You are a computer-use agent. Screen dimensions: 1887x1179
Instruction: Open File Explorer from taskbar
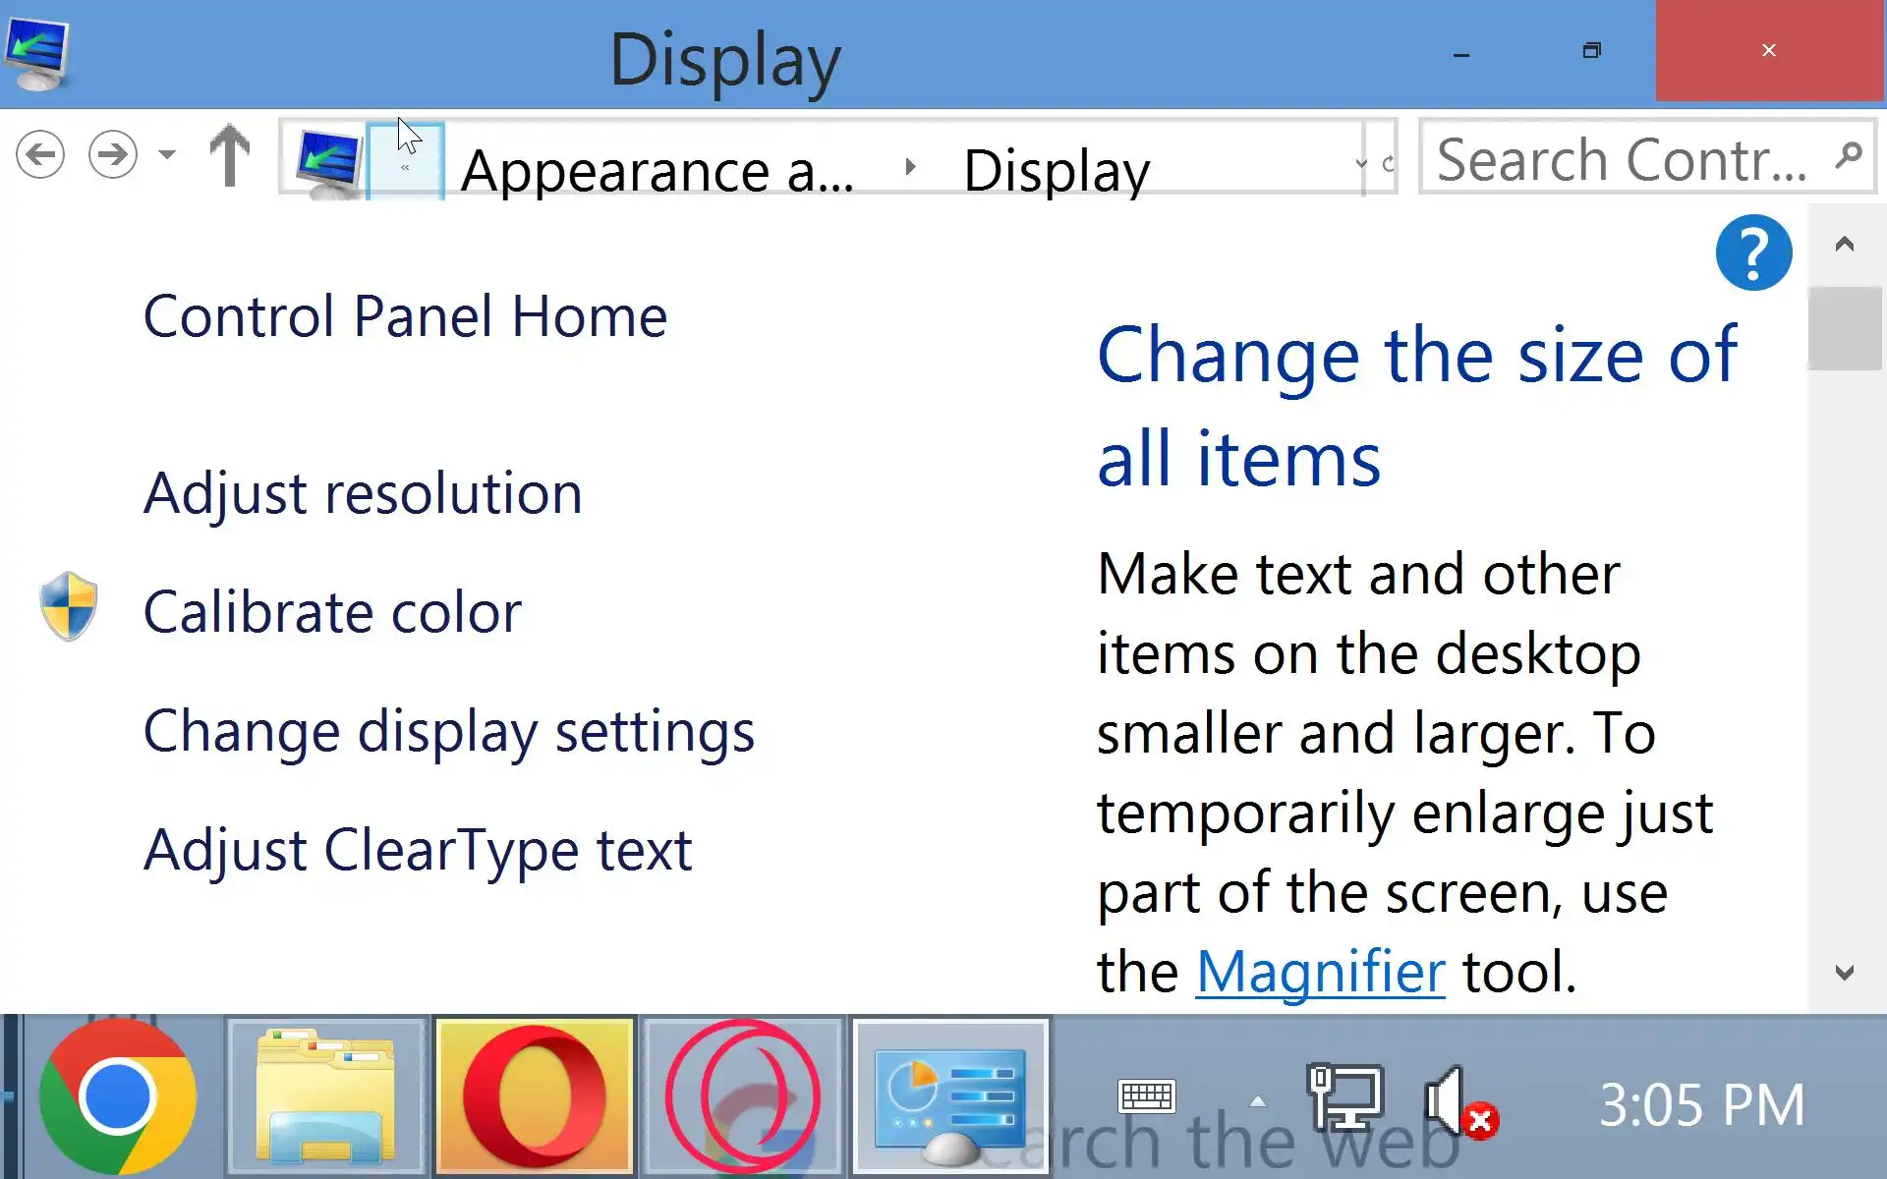pyautogui.click(x=326, y=1096)
